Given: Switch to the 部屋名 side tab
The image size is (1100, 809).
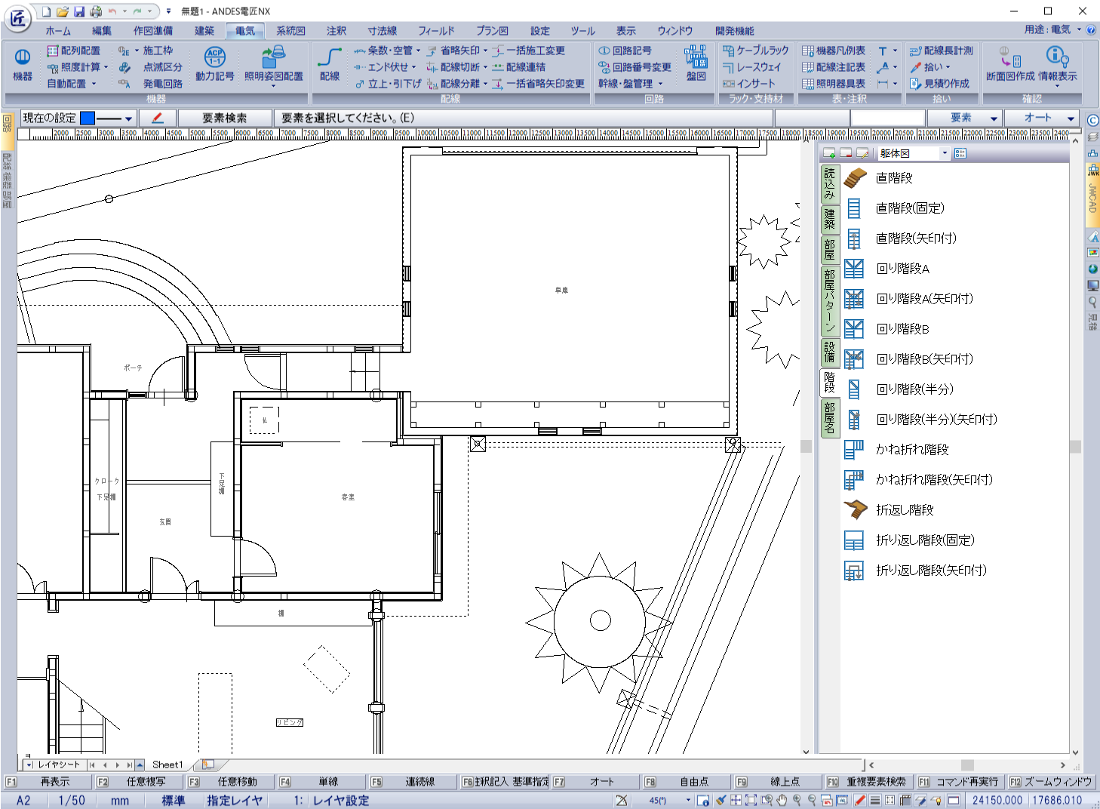Looking at the screenshot, I should click(829, 418).
